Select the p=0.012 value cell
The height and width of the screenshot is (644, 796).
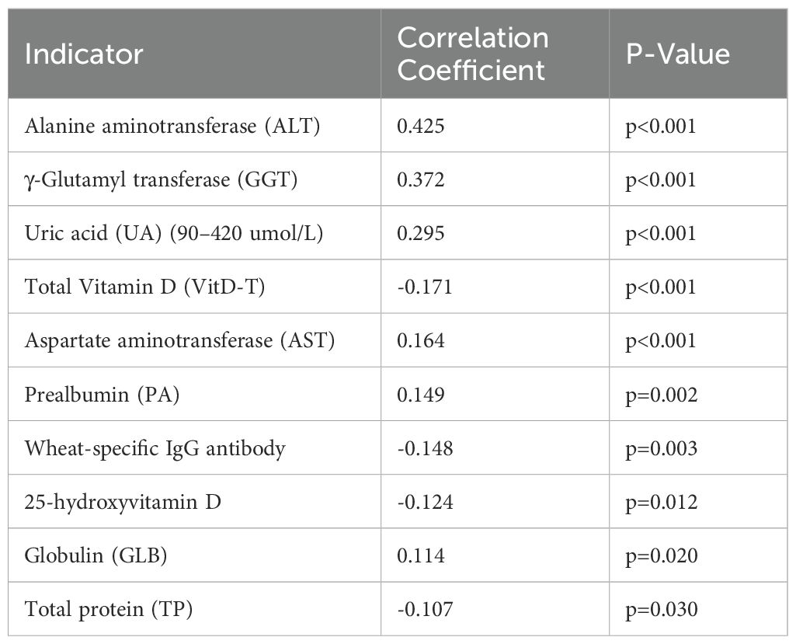tap(662, 502)
